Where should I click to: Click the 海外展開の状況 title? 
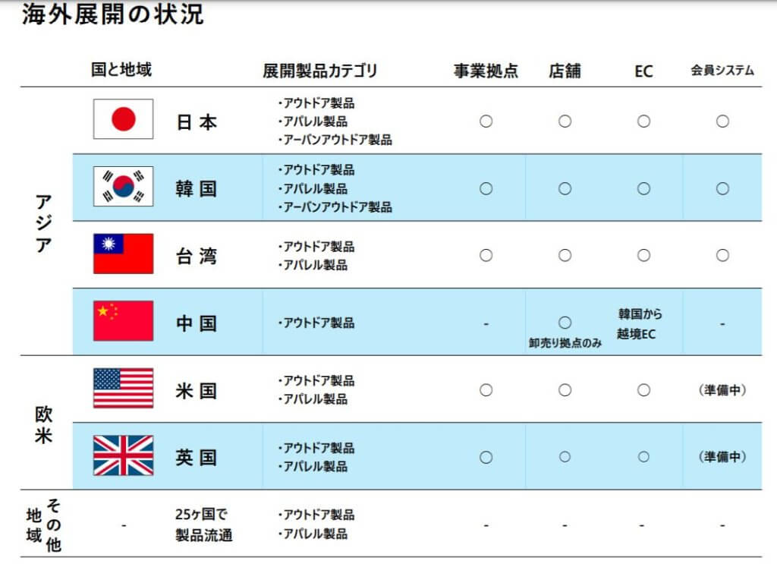[x=112, y=14]
